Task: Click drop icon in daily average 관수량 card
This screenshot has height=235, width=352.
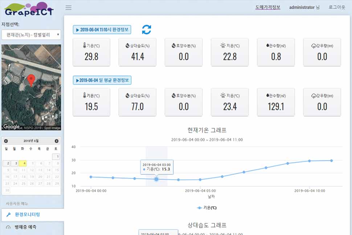Action: point(267,96)
